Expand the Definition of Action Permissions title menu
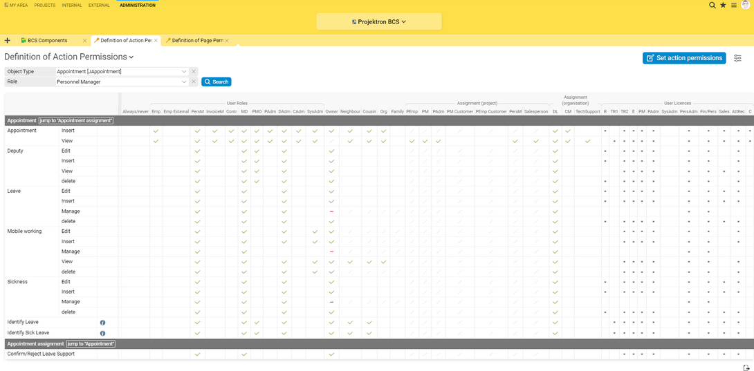 tap(68, 57)
